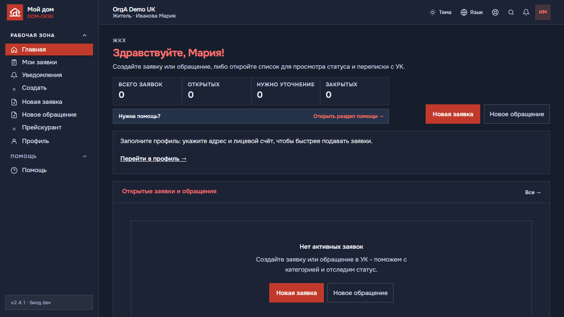The width and height of the screenshot is (564, 317).
Task: Open the Помощь sidebar item
Action: [49, 170]
